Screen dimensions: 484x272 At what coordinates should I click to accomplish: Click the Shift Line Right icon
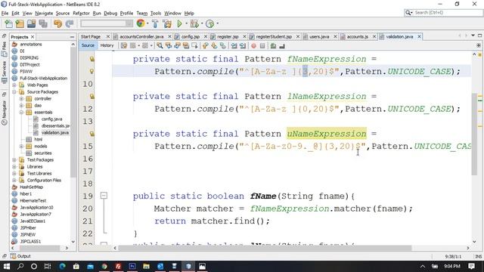tap(243, 45)
